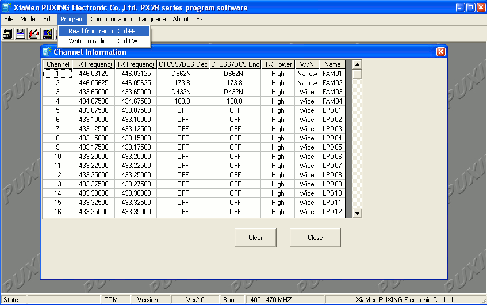This screenshot has width=487, height=305.
Task: Click Ver2.0 in the status bar
Action: point(195,300)
